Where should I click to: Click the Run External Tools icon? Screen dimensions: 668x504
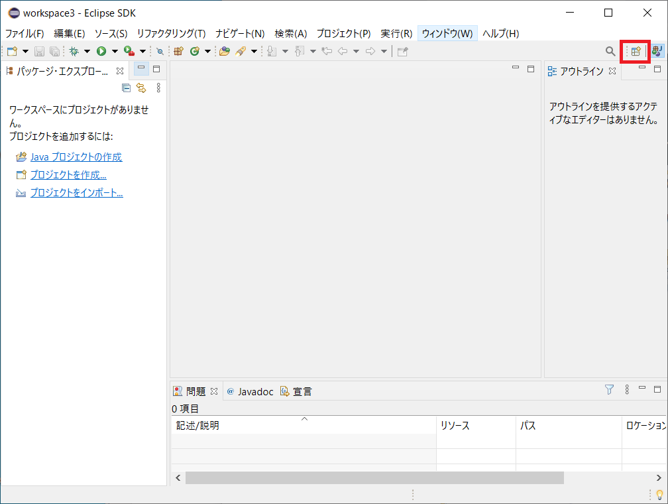click(x=129, y=52)
